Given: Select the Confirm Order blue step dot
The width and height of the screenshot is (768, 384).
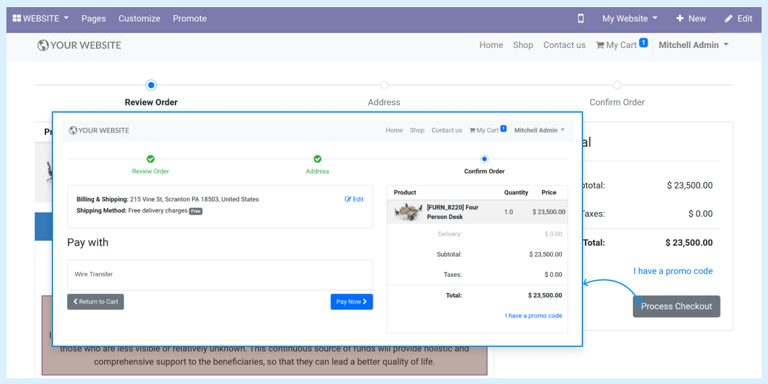Looking at the screenshot, I should tap(484, 159).
